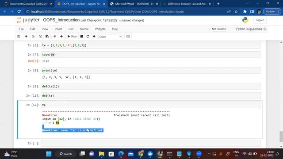Open the weather widget 26°C Haze

[x=11, y=154]
